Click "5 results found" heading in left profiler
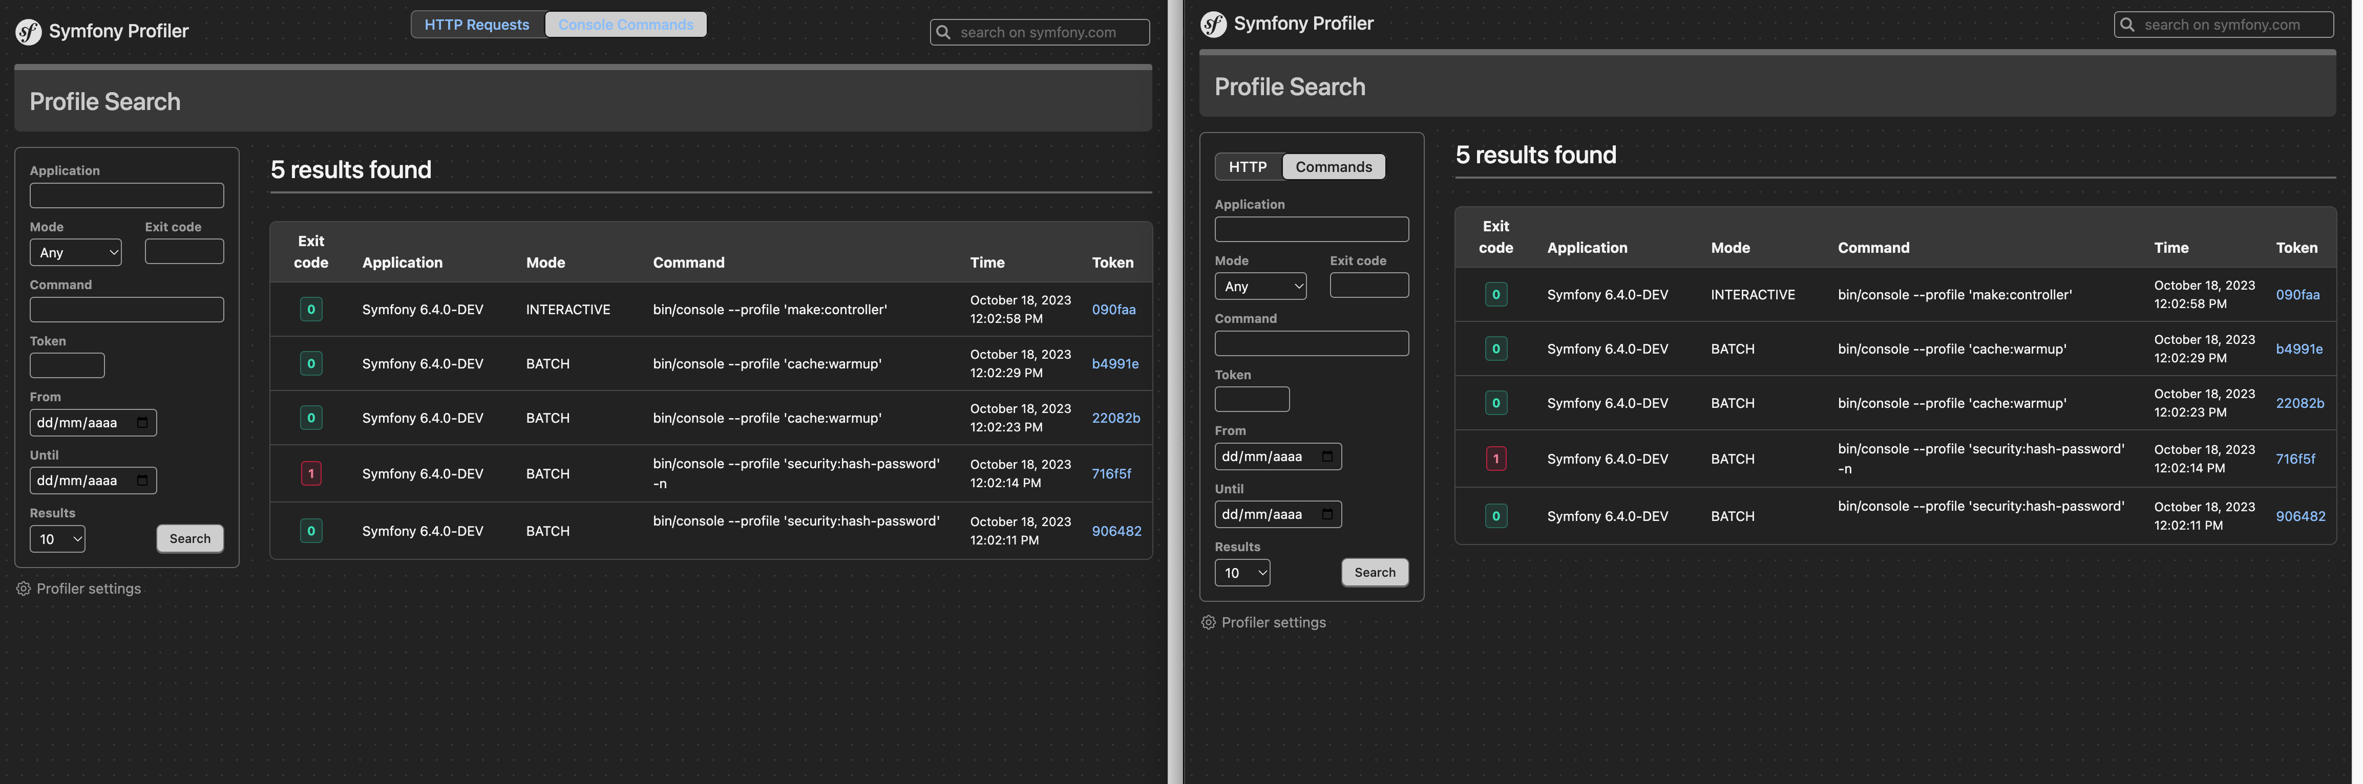2363x784 pixels. 350,169
